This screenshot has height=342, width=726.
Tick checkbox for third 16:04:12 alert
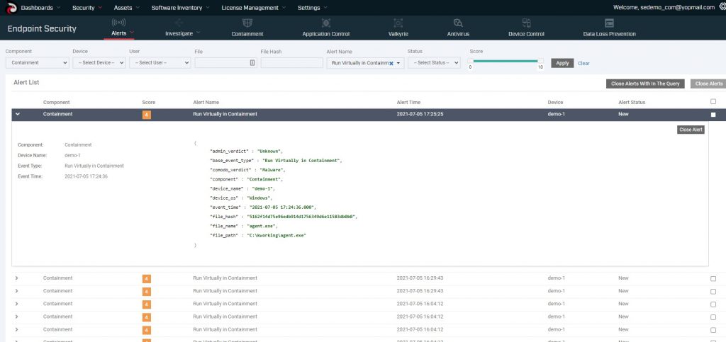(713, 331)
